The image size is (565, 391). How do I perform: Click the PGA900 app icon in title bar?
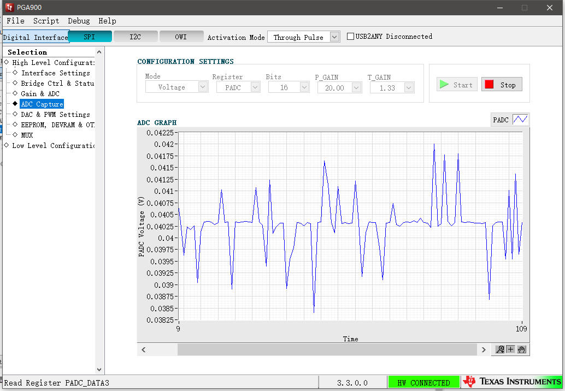pos(9,7)
